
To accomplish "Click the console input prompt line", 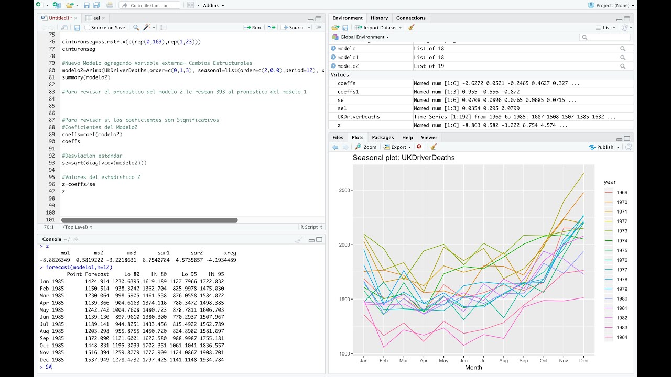I will click(181, 367).
